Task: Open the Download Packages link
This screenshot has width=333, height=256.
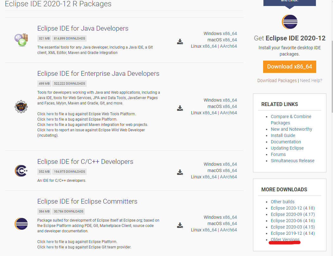Action: [x=277, y=80]
